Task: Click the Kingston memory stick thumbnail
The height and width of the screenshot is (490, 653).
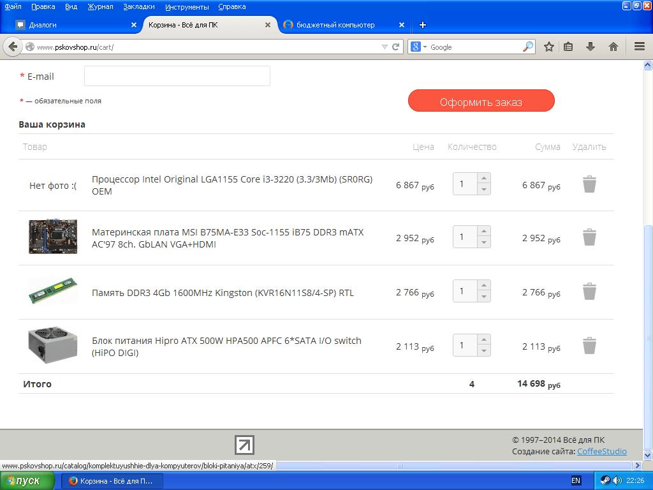Action: 53,291
